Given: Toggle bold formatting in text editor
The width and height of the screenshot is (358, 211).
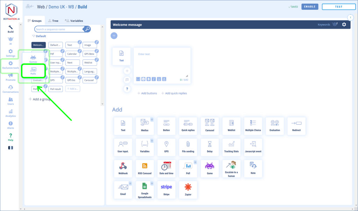Looking at the screenshot, I should (149, 79).
